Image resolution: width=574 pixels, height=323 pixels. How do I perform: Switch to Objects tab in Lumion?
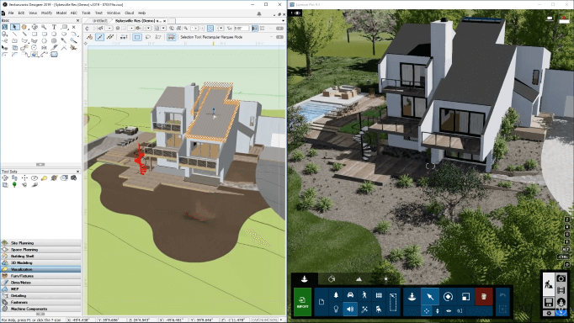pyautogui.click(x=304, y=279)
